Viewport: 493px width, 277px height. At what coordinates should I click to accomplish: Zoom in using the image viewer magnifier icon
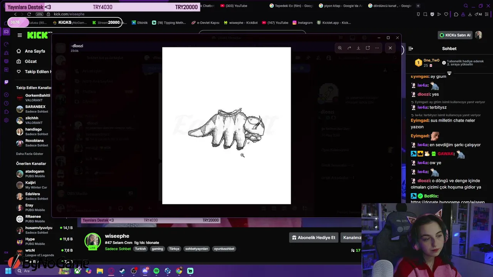[x=340, y=48]
